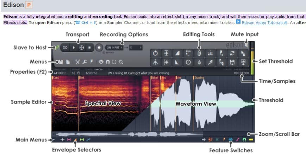Click the droplet Blur tool
The height and width of the screenshot is (154, 306).
tap(199, 62)
